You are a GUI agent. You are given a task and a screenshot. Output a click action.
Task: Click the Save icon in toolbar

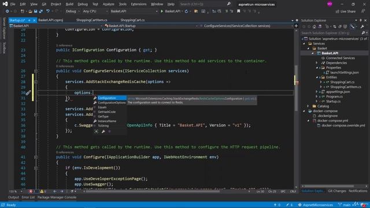click(35, 11)
